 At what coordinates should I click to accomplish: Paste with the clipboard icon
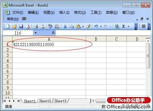[78, 26]
